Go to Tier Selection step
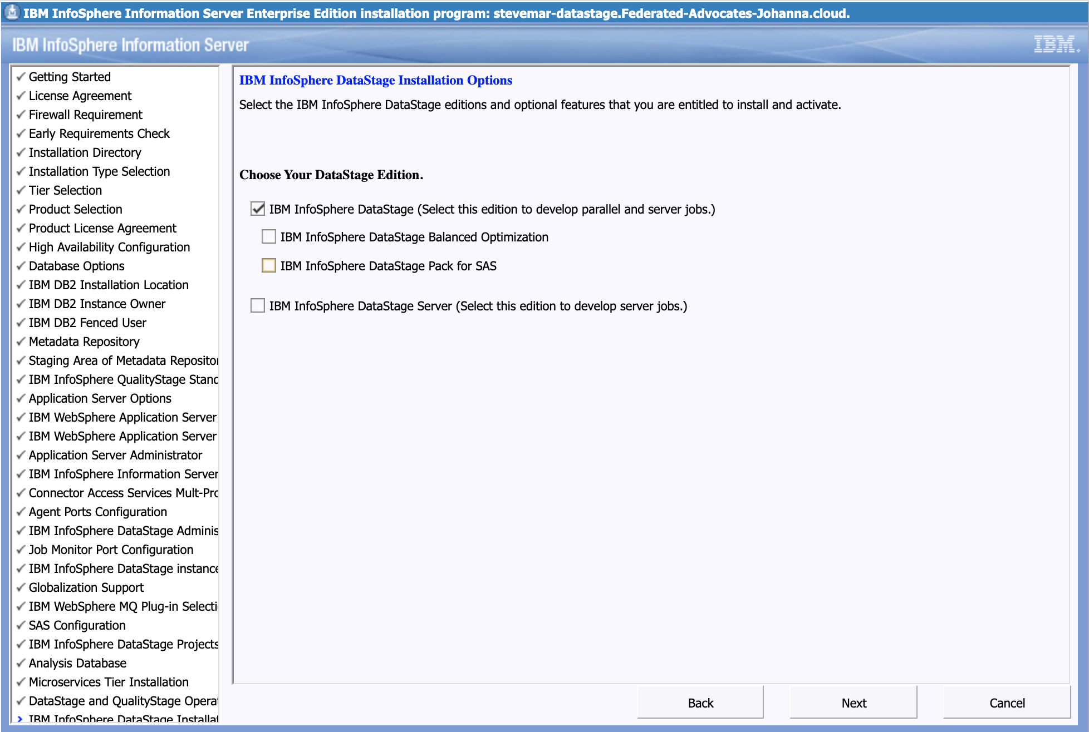This screenshot has width=1089, height=732. pos(65,190)
